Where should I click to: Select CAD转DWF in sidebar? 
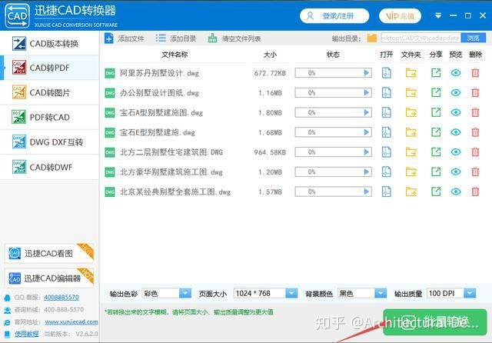49,167
